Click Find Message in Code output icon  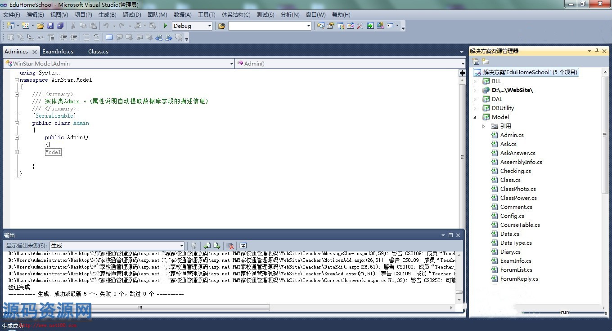click(x=193, y=246)
